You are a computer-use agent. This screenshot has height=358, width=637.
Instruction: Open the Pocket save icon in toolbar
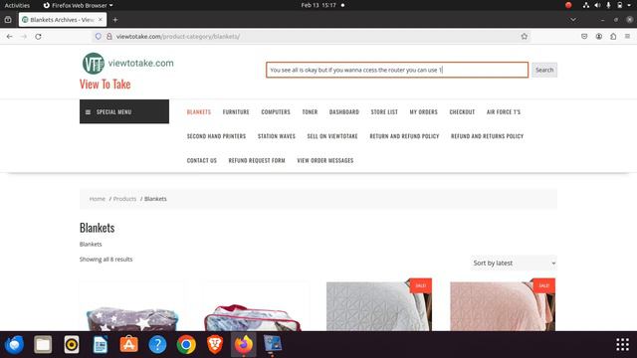(584, 37)
